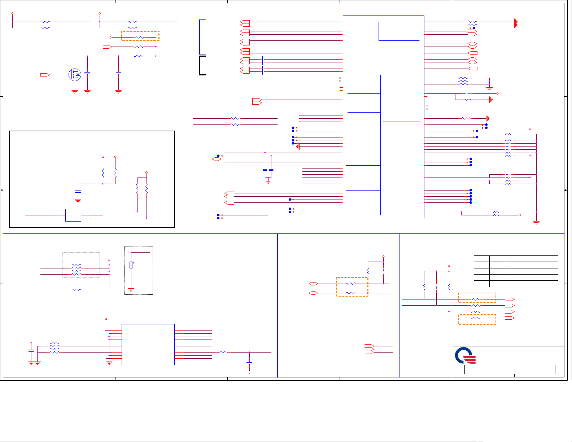Select the orange dashed box containing two resistors
The height and width of the screenshot is (442, 572).
coord(352,287)
